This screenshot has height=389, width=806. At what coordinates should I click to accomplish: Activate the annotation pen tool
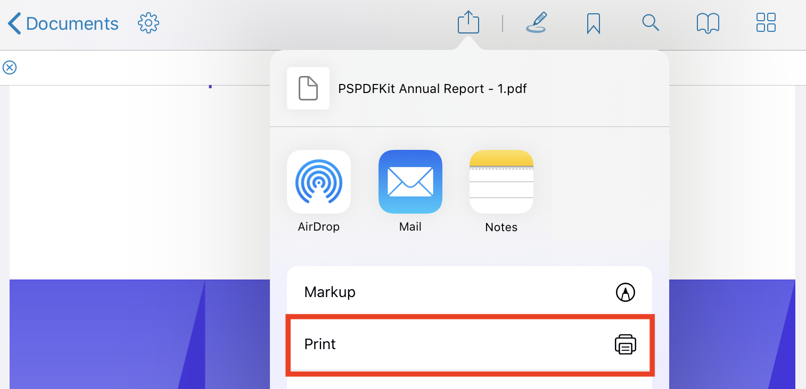tap(536, 23)
